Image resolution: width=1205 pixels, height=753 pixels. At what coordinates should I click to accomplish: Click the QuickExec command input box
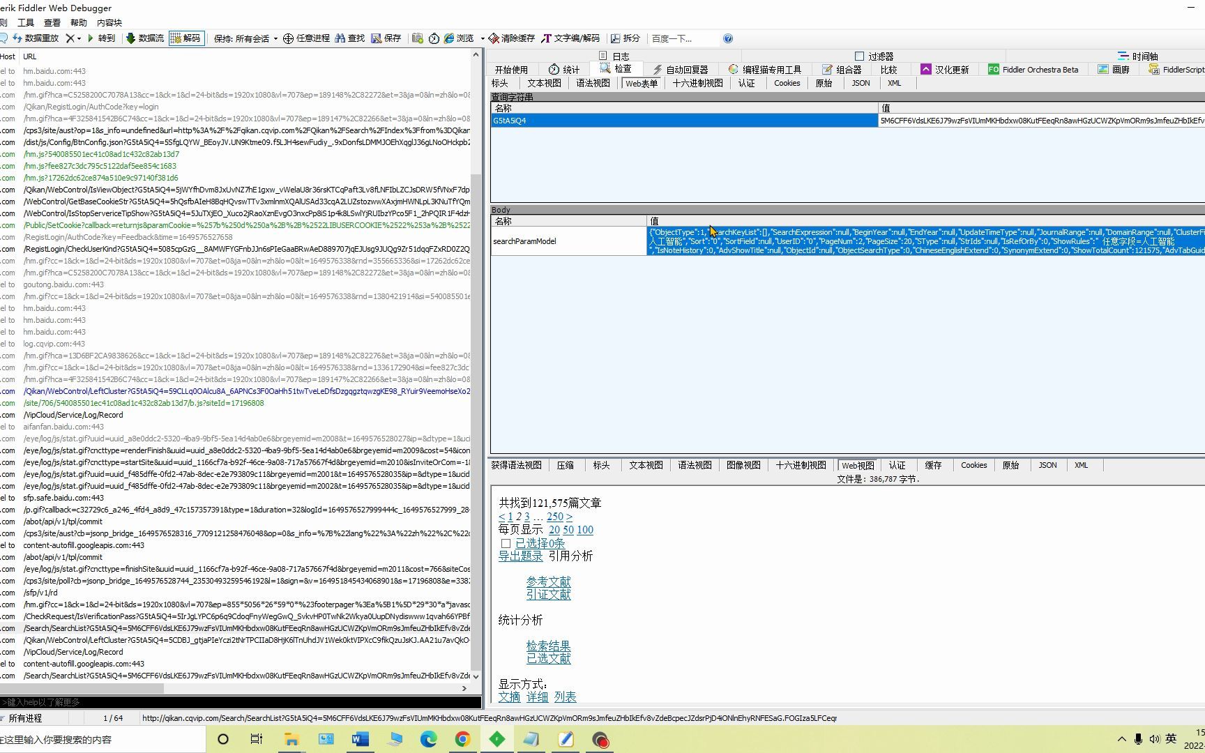coord(241,702)
